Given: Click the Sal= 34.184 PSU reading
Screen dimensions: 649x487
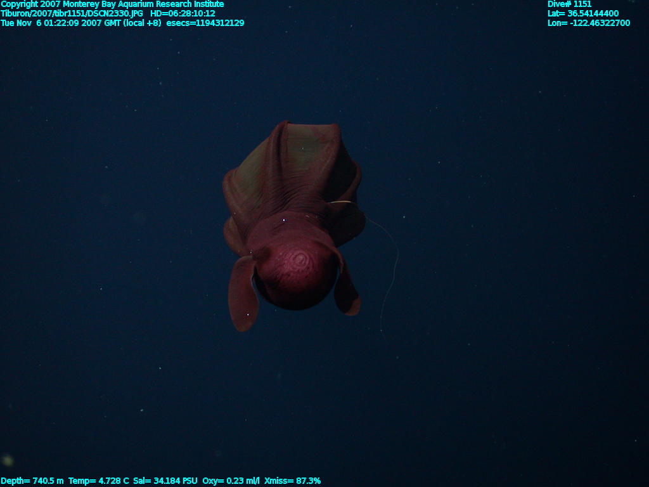Looking at the screenshot, I should point(165,481).
